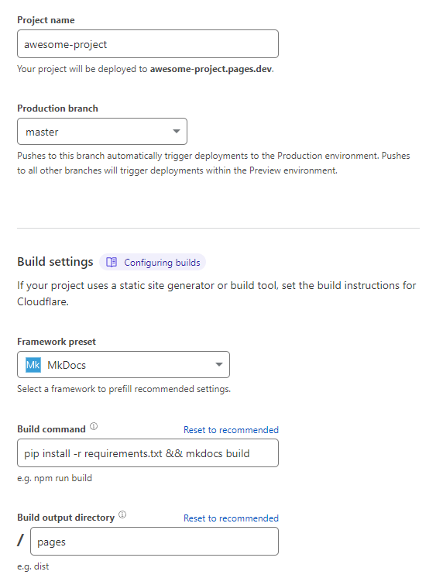Click the Project name label
The image size is (436, 585).
click(46, 20)
